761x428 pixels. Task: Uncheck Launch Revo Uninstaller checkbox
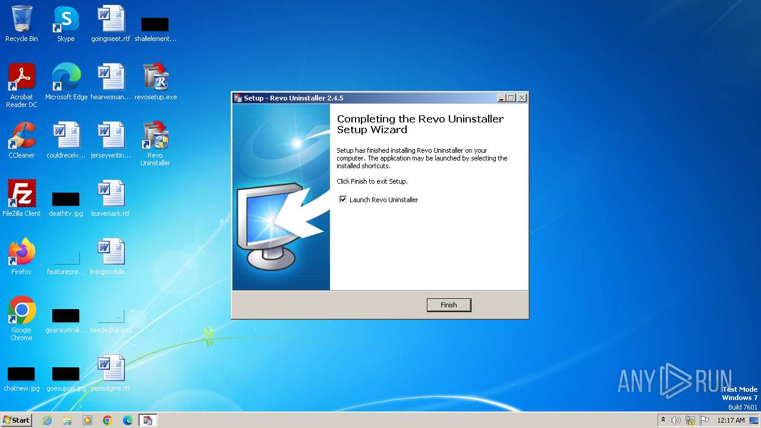[x=343, y=200]
